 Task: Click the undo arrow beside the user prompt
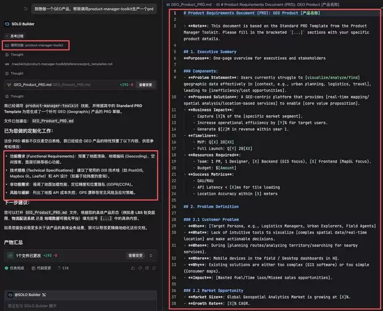[26, 10]
